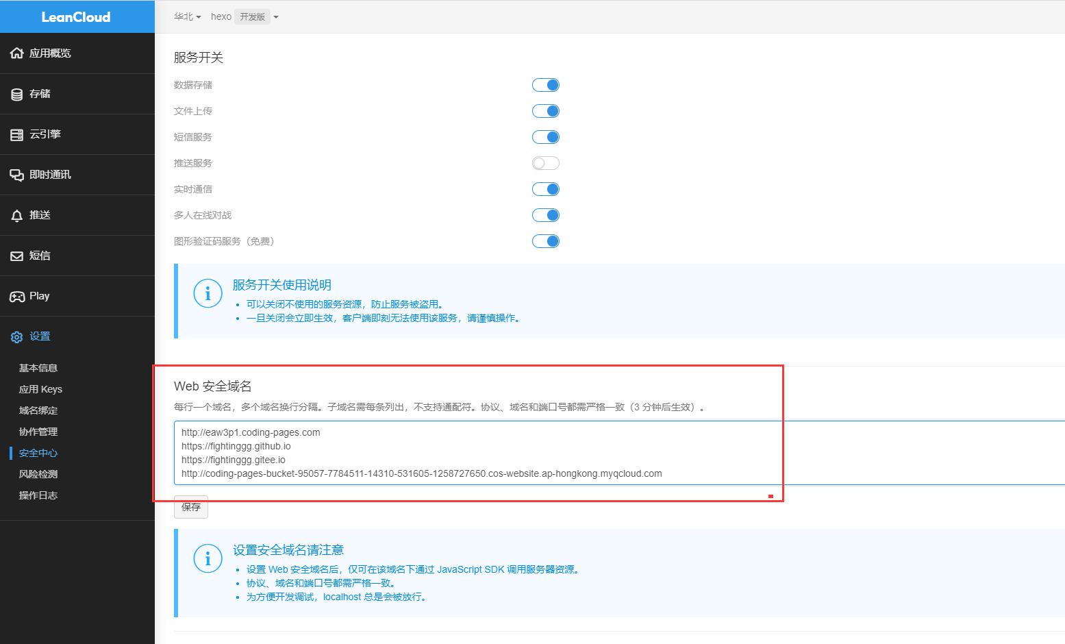Click the home icon beside 应用概览
Screen dimensions: 1065x644
coord(16,53)
